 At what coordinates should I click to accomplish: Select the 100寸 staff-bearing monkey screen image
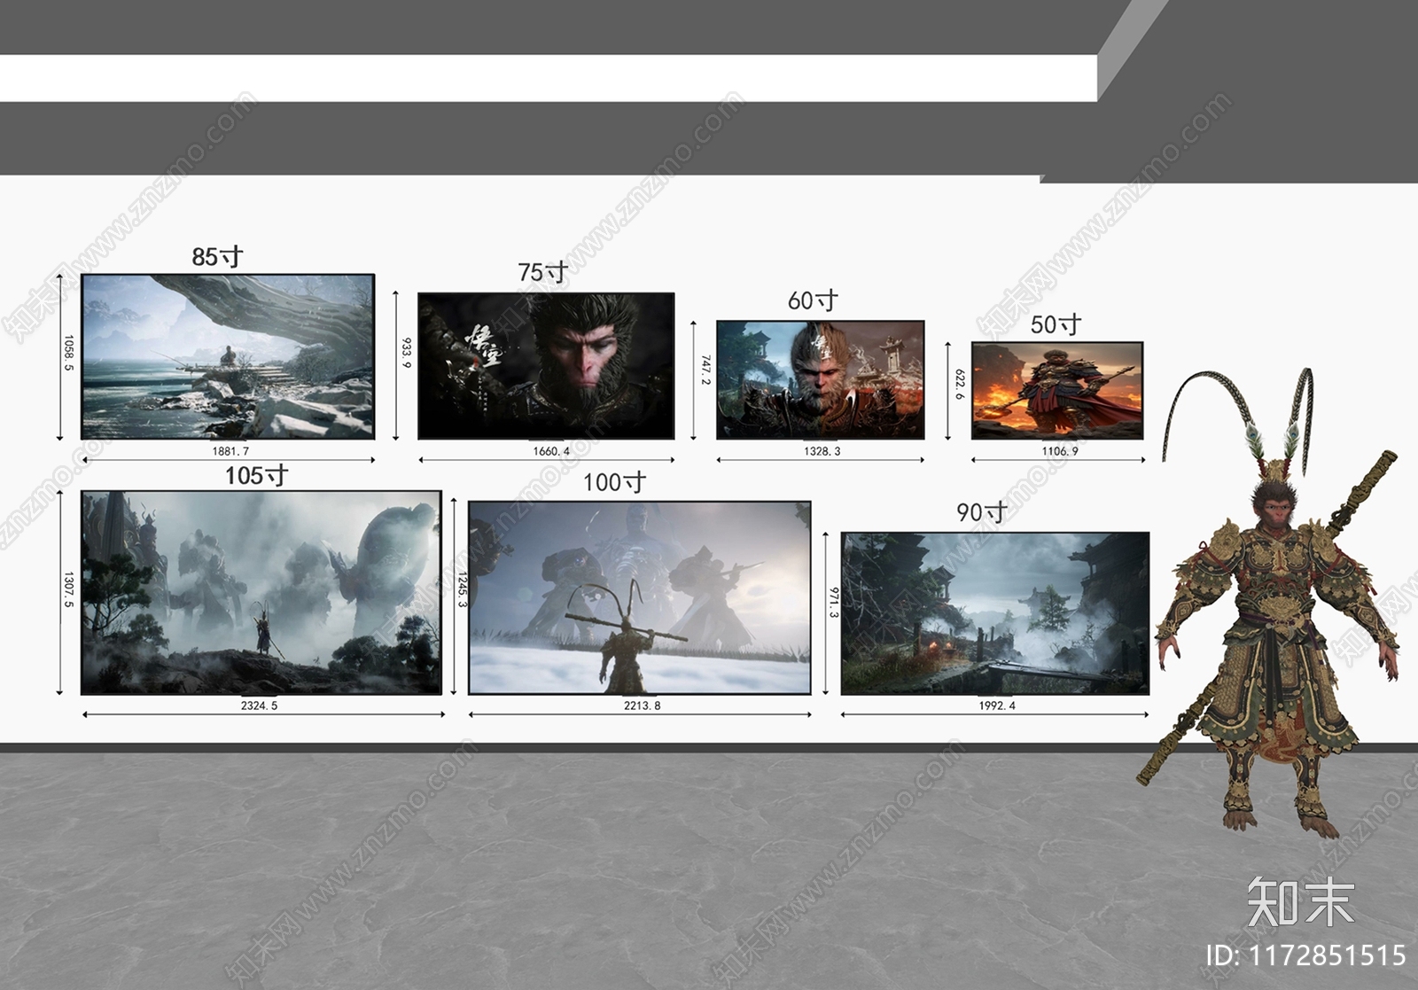pyautogui.click(x=640, y=597)
